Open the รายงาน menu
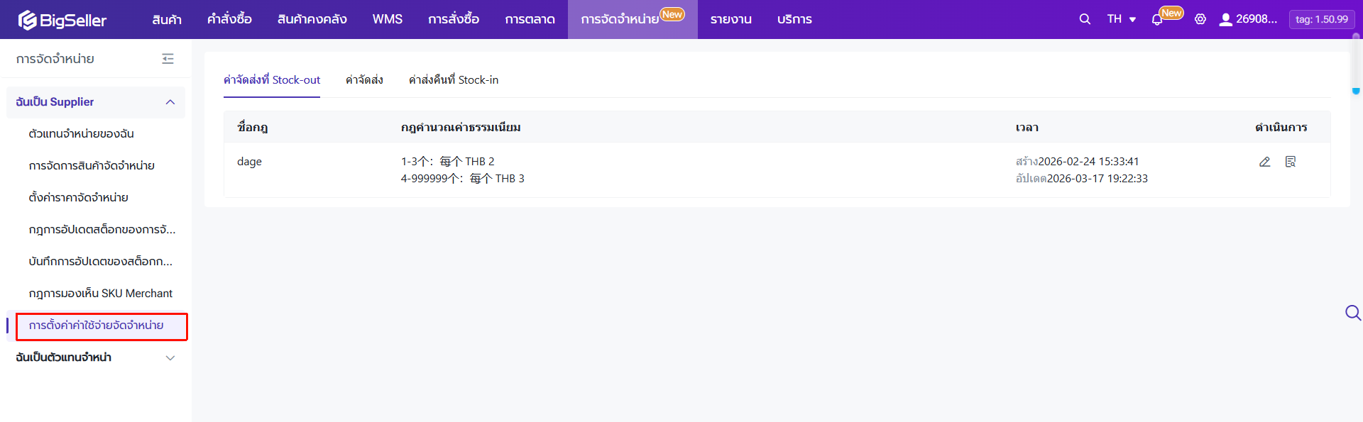The width and height of the screenshot is (1363, 422). (730, 19)
